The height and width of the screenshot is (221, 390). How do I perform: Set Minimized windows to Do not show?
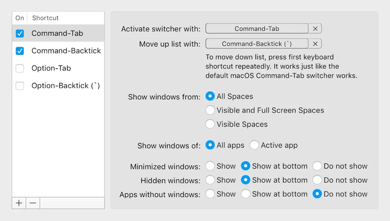click(317, 166)
